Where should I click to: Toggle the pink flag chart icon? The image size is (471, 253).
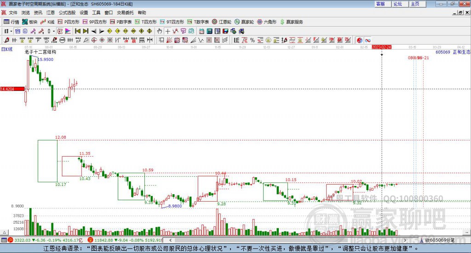tap(68, 31)
